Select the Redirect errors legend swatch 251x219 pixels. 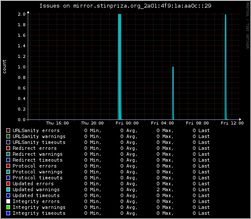click(8, 148)
